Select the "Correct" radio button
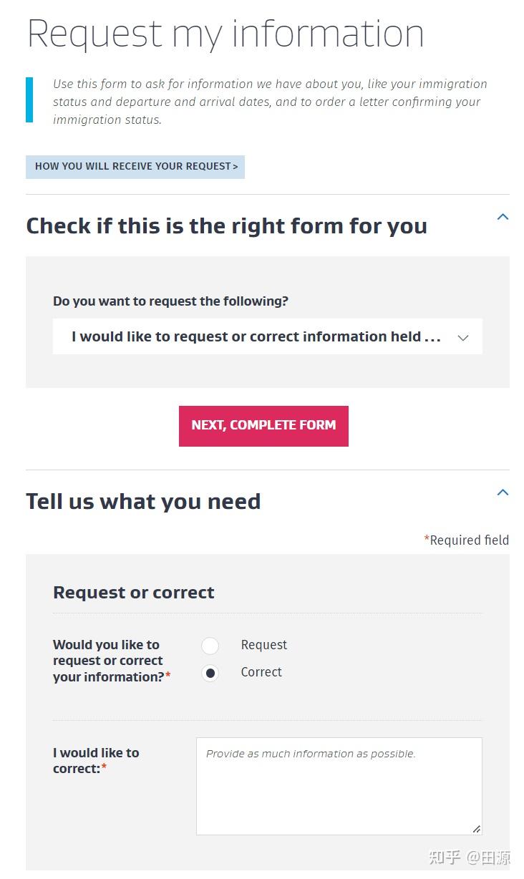The image size is (524, 879). tap(210, 673)
